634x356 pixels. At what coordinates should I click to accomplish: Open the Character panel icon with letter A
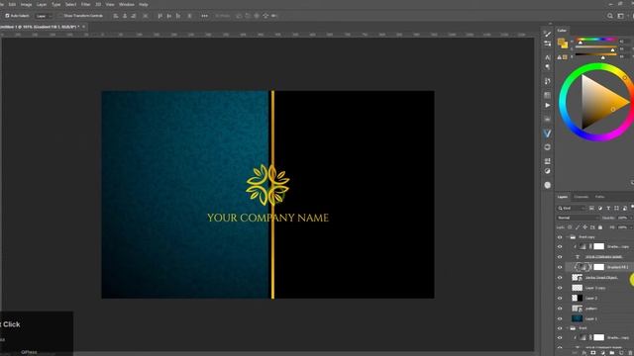[x=548, y=57]
